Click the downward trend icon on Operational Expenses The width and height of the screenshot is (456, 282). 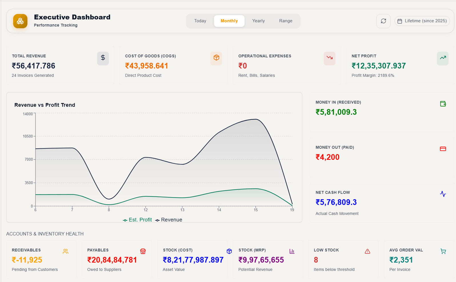(329, 58)
